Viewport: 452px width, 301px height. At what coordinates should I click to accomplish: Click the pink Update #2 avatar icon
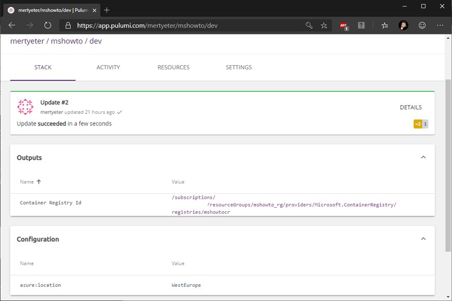coord(26,107)
